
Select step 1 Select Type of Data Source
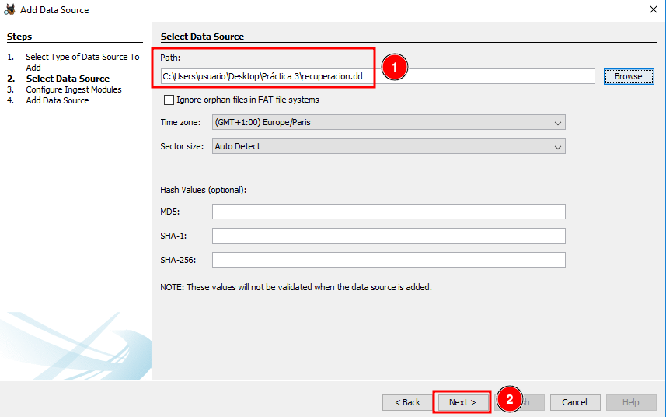pyautogui.click(x=82, y=57)
